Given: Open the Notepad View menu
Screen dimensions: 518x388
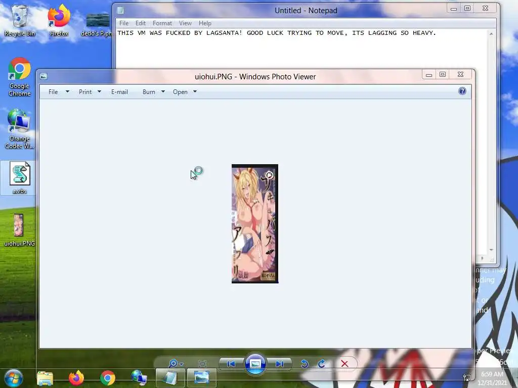Looking at the screenshot, I should [x=185, y=23].
